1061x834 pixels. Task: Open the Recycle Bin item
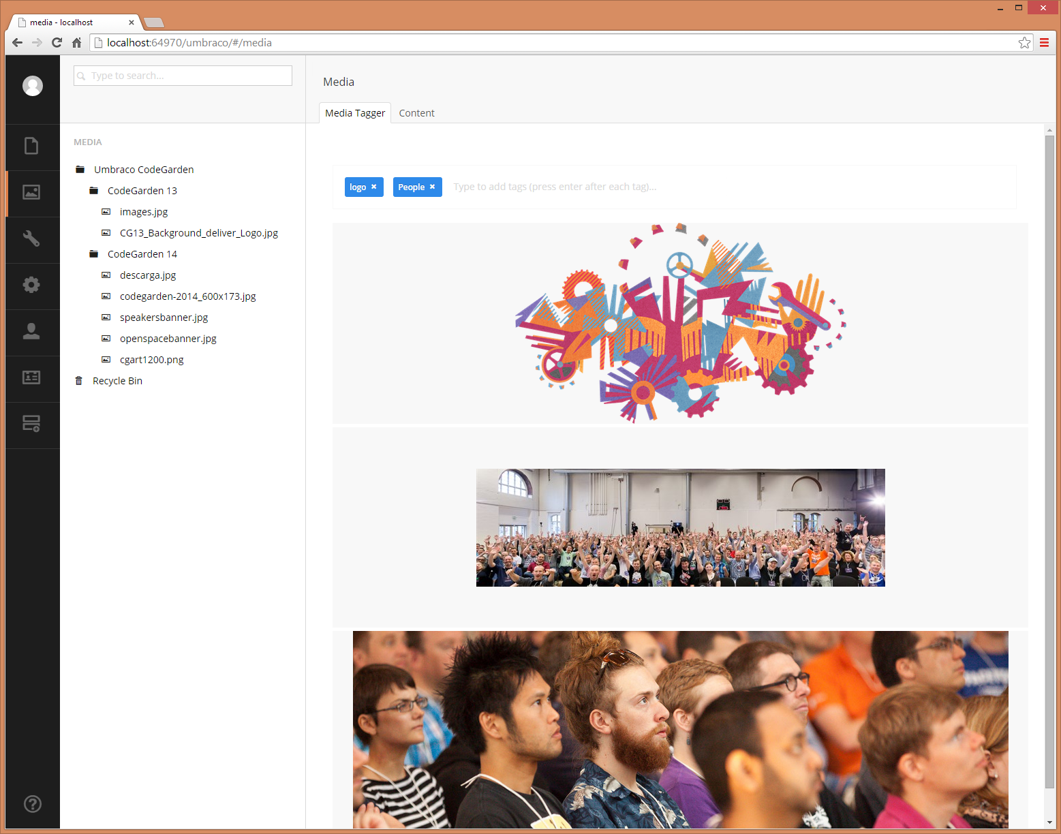pos(117,381)
